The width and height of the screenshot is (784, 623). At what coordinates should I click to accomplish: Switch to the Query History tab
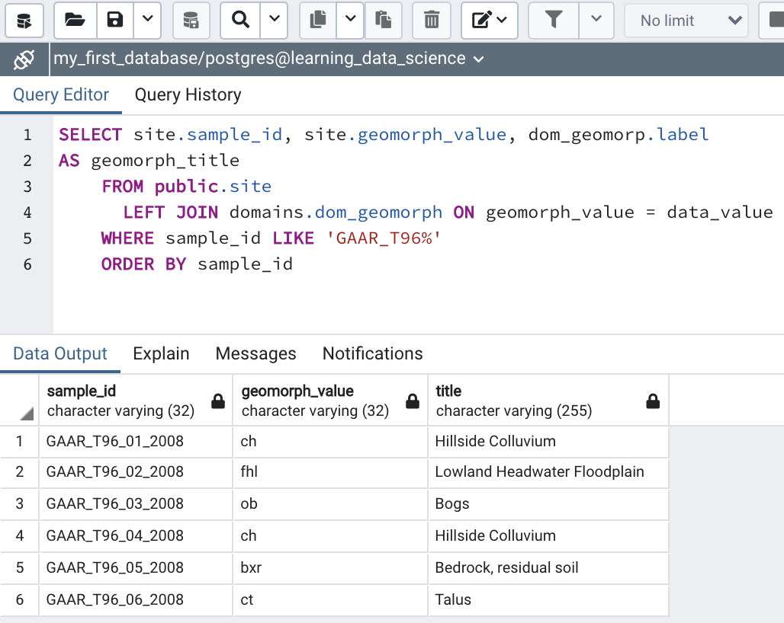pyautogui.click(x=188, y=95)
